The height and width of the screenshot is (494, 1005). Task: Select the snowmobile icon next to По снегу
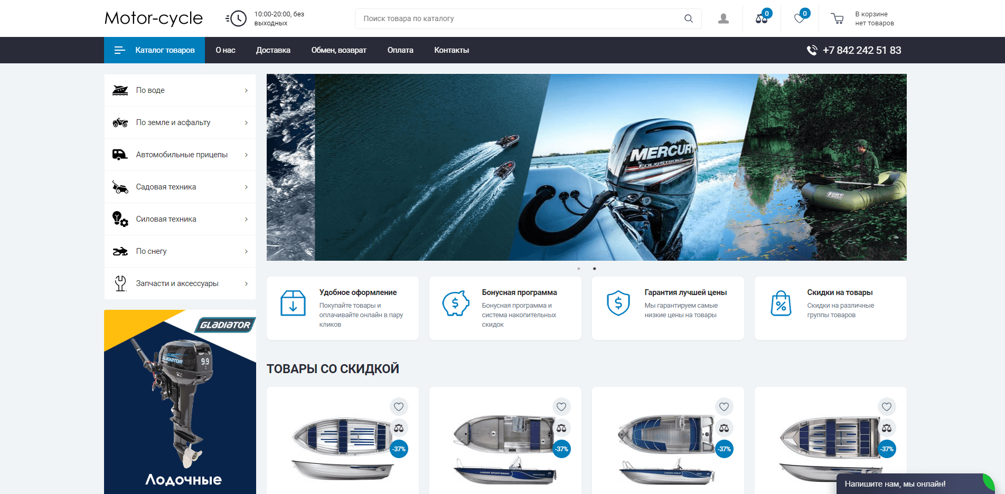coord(120,251)
